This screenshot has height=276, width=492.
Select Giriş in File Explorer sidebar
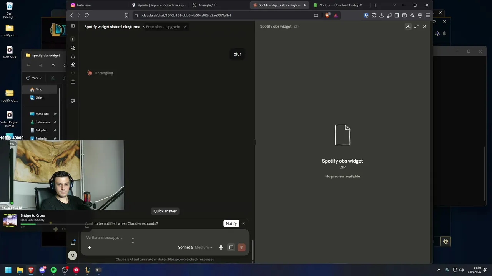[x=40, y=89]
